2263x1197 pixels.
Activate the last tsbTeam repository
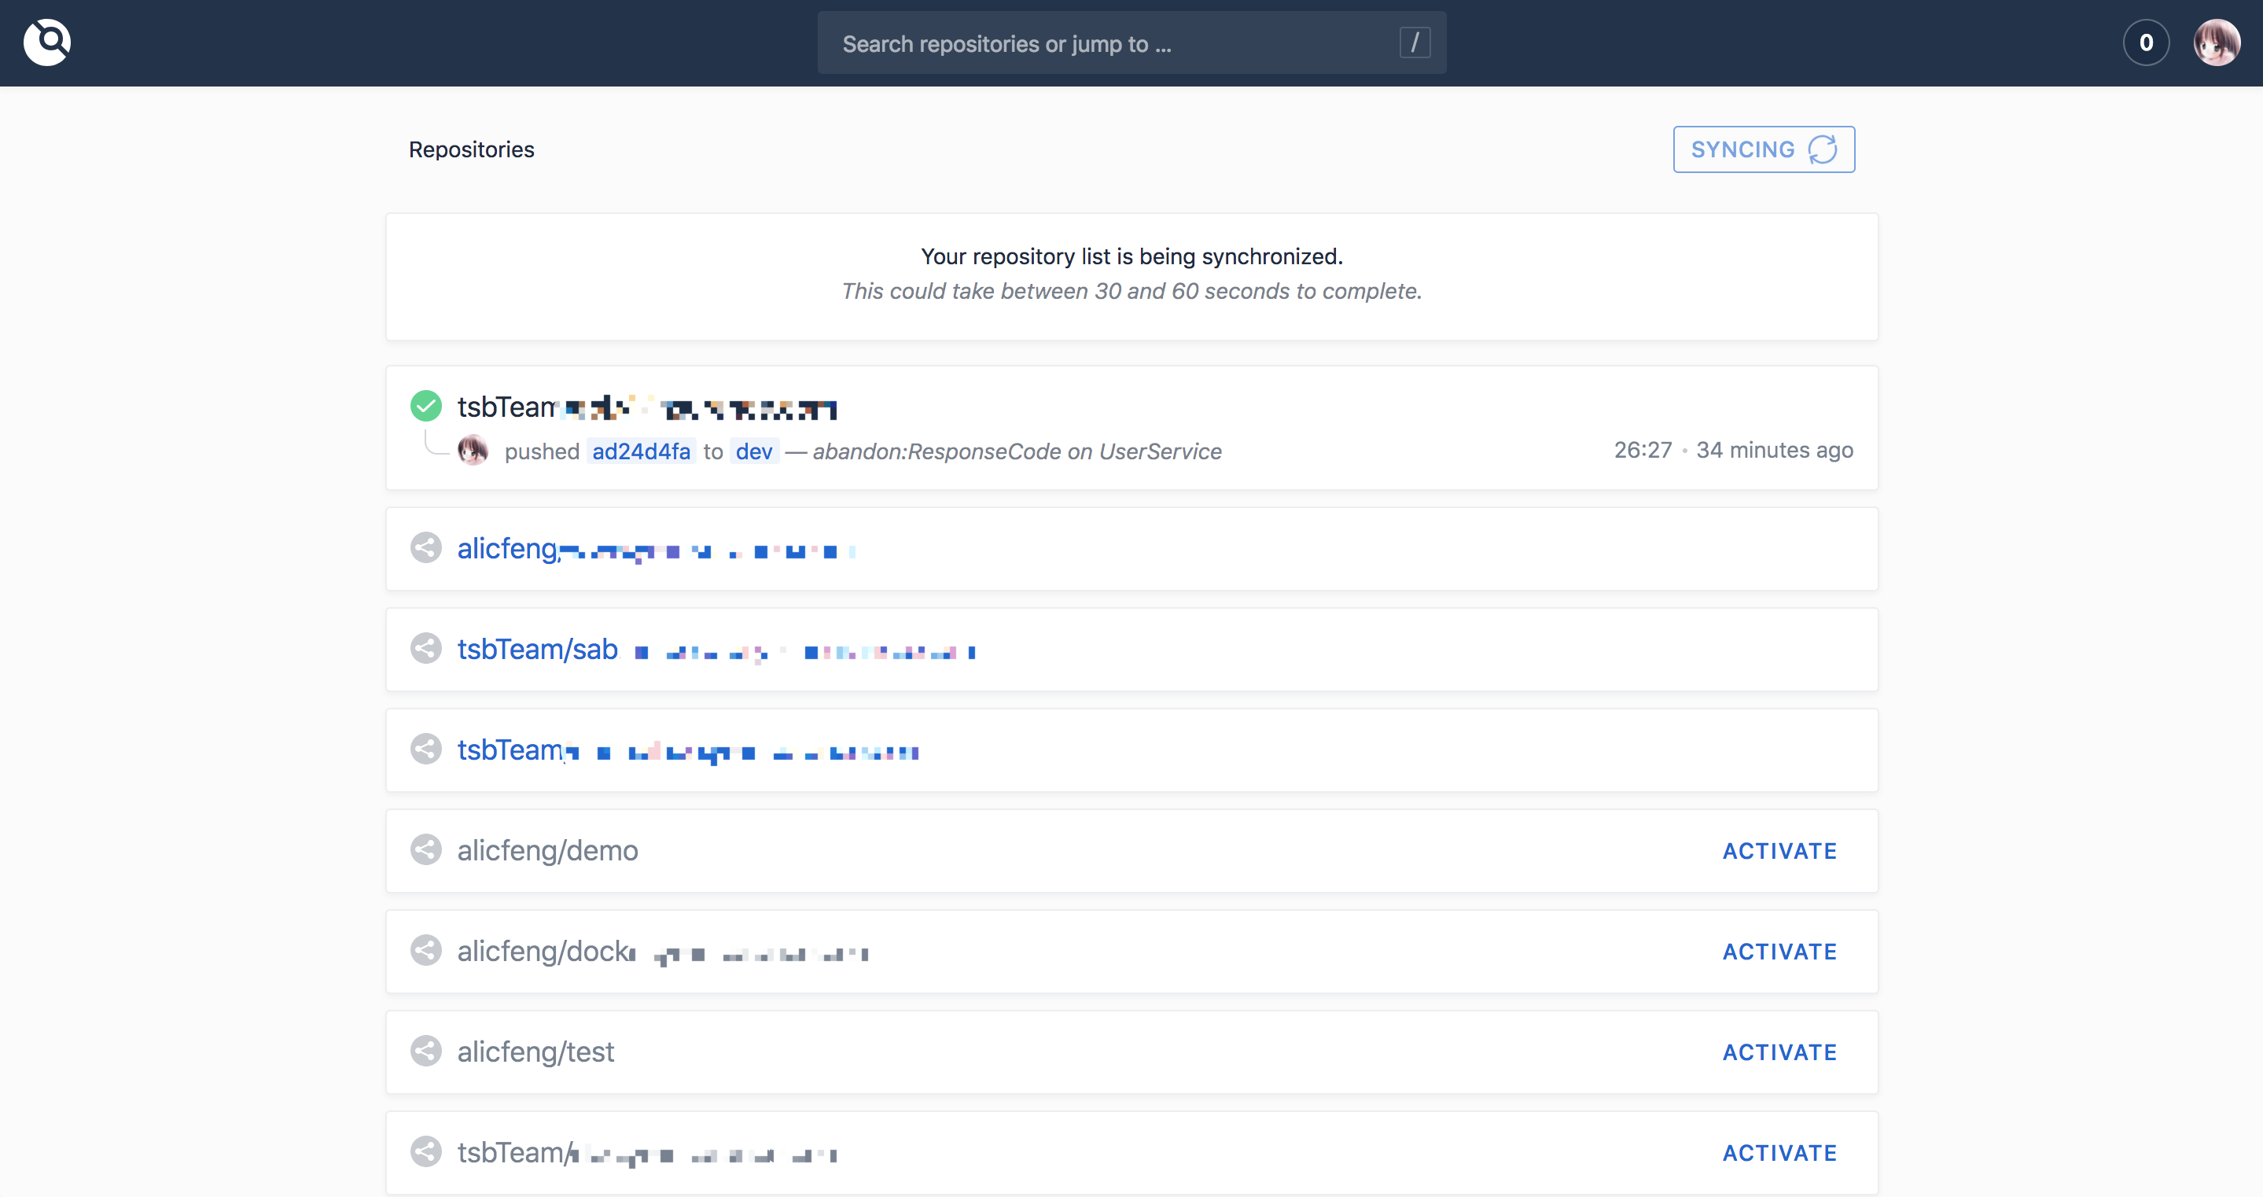[1779, 1153]
